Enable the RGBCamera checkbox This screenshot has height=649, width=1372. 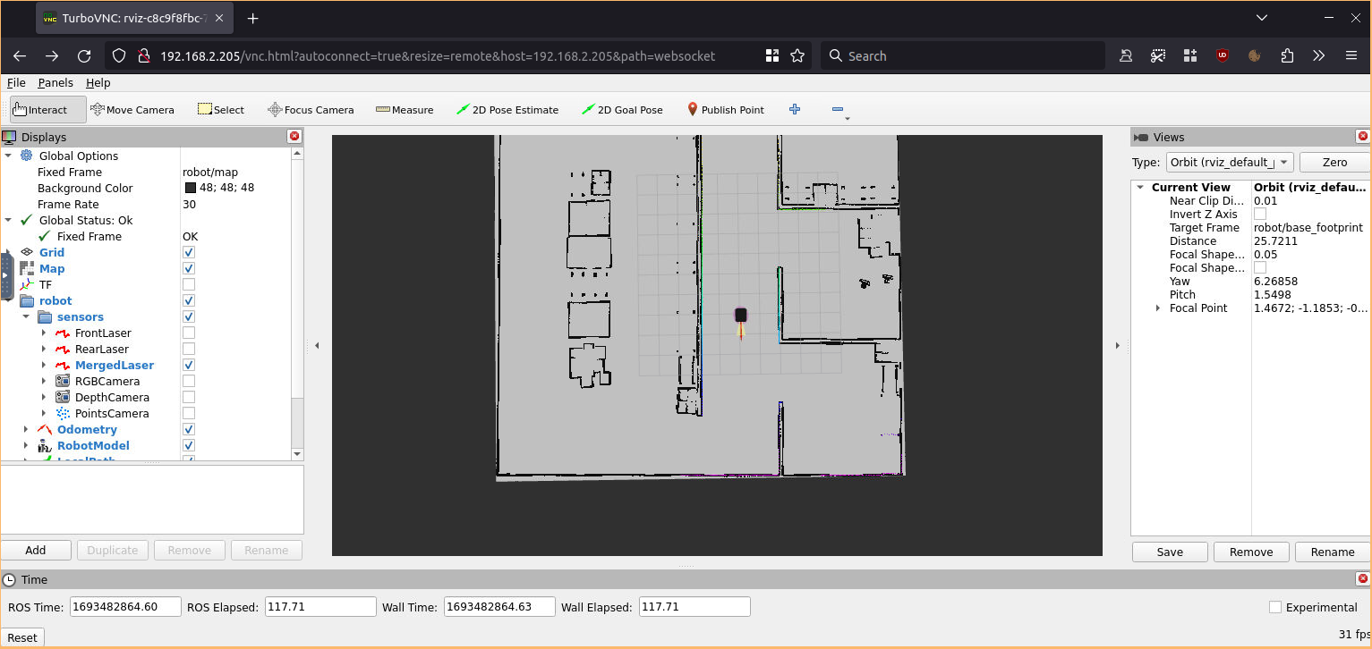189,381
